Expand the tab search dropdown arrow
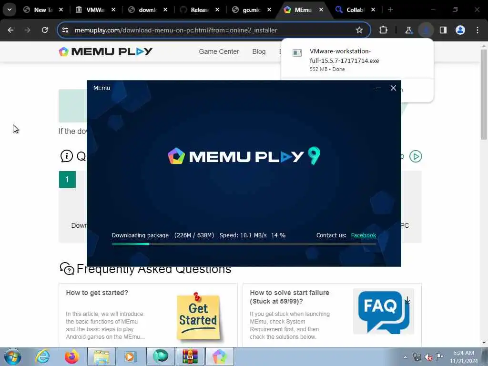Viewport: 488px width, 366px height. tap(10, 10)
